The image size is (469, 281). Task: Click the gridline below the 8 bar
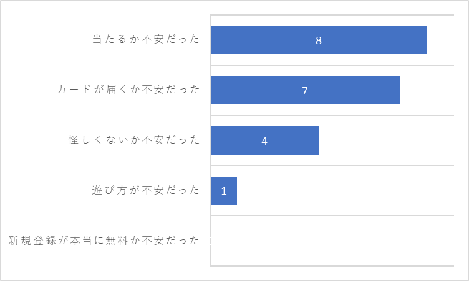pyautogui.click(x=332, y=65)
